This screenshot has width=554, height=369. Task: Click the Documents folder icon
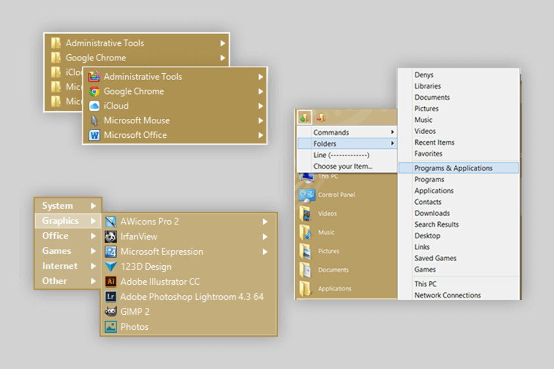[x=305, y=270]
